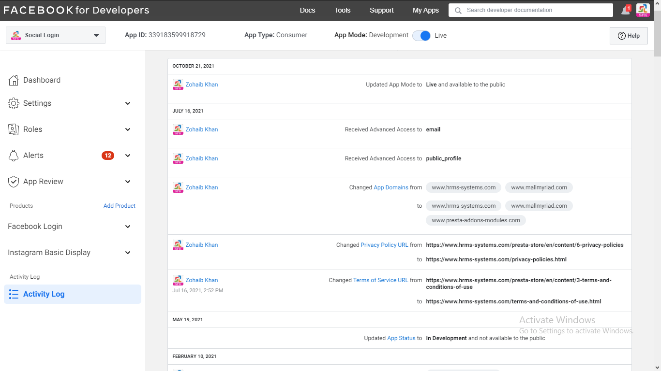Click the question mark icon on Help

pyautogui.click(x=622, y=36)
